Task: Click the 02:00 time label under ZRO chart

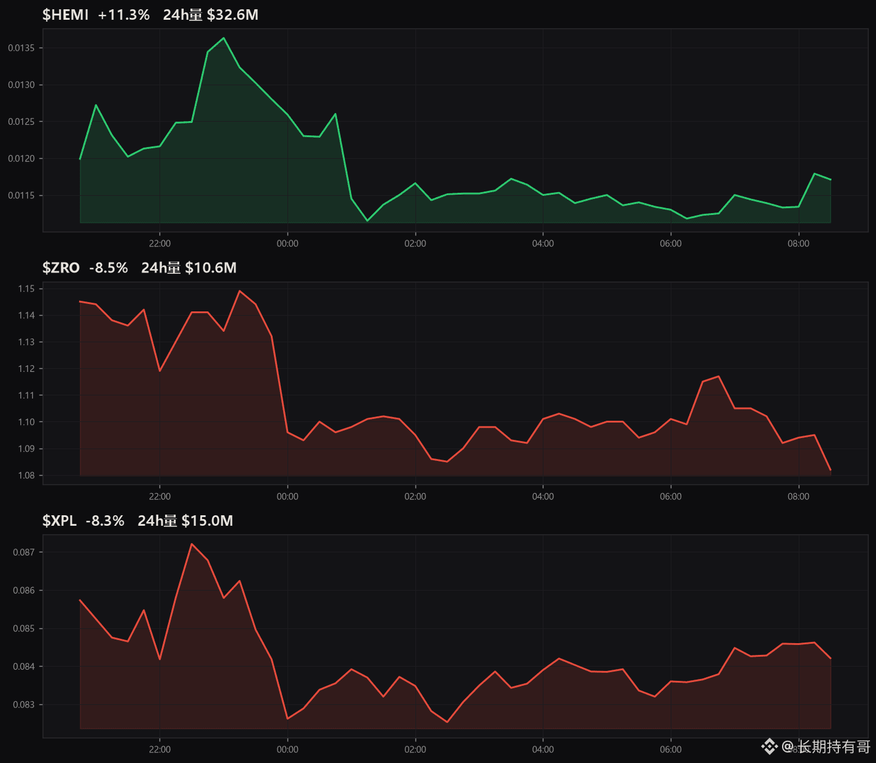Action: pos(415,497)
